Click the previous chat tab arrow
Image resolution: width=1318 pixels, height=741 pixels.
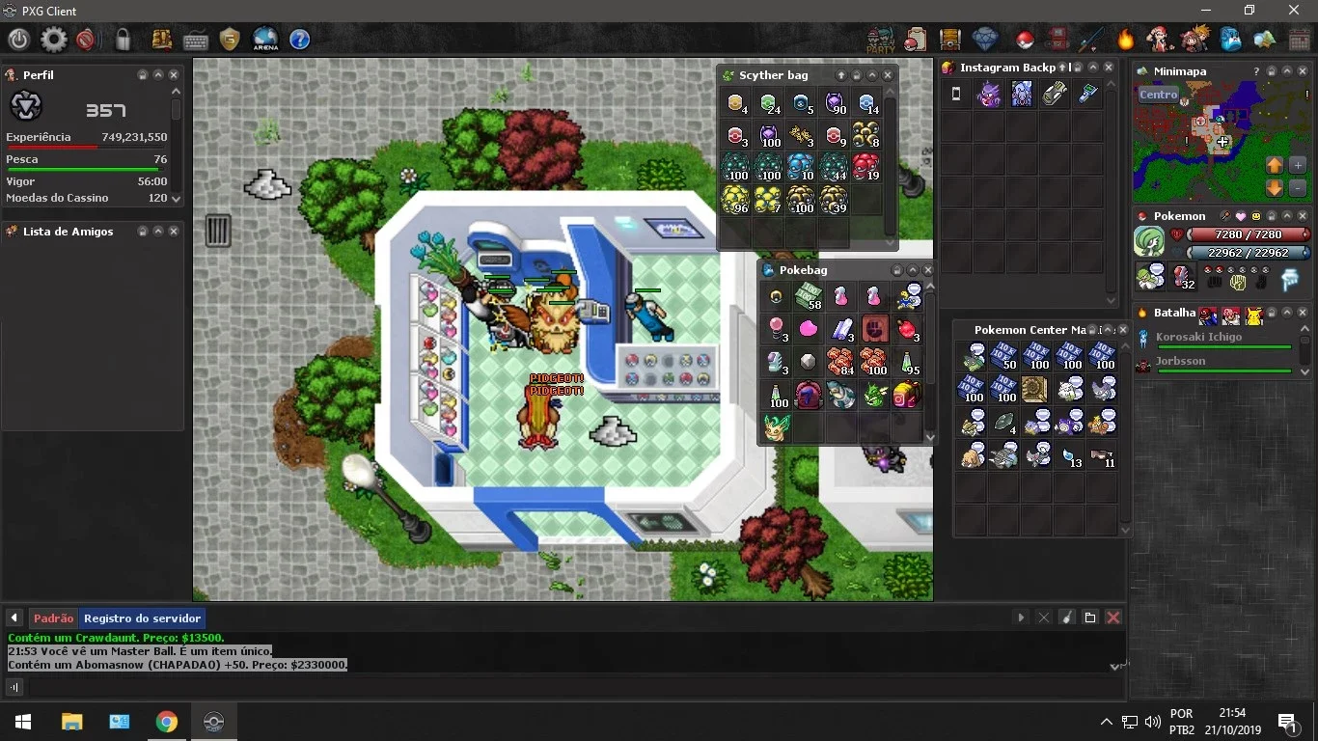14,617
